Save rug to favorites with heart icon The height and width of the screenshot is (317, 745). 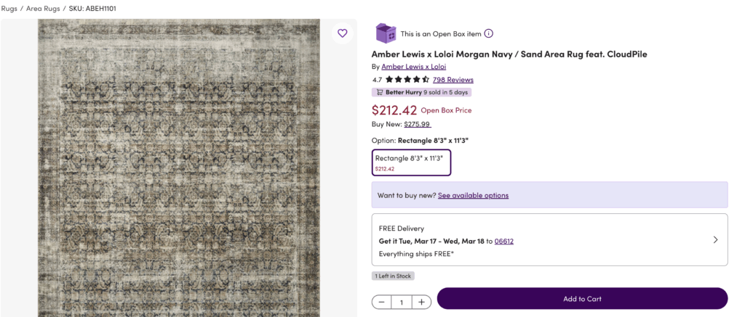343,33
